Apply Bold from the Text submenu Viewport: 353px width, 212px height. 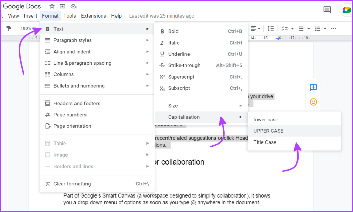(201, 31)
